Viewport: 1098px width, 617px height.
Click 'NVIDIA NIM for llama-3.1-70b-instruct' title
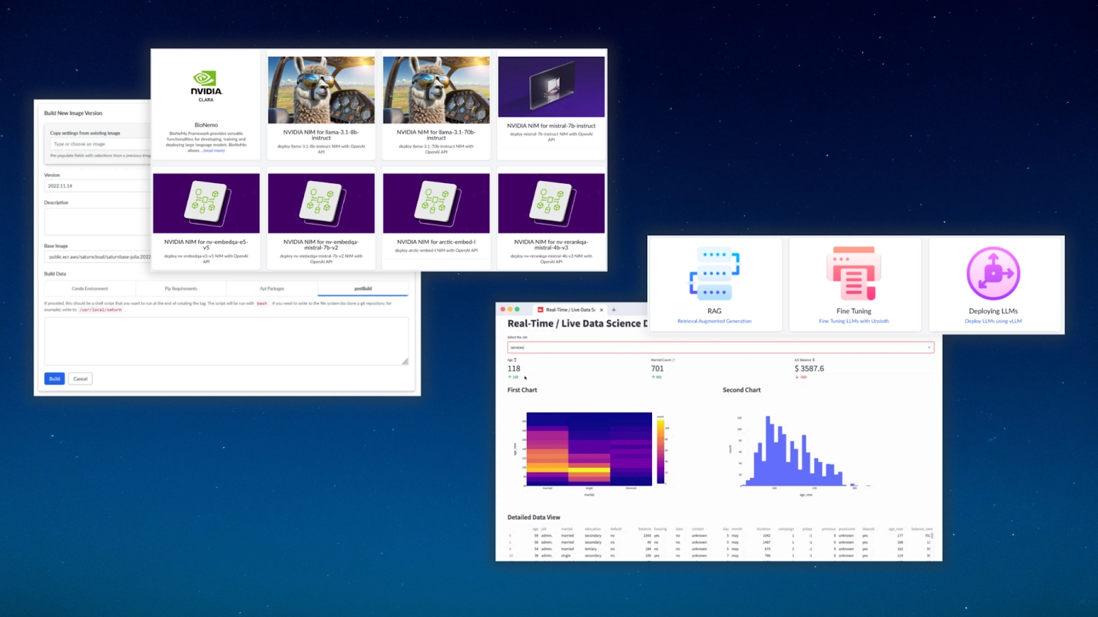coord(436,135)
